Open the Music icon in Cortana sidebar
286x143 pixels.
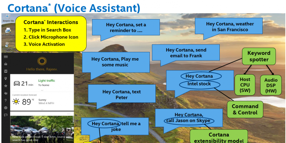click(x=6, y=93)
